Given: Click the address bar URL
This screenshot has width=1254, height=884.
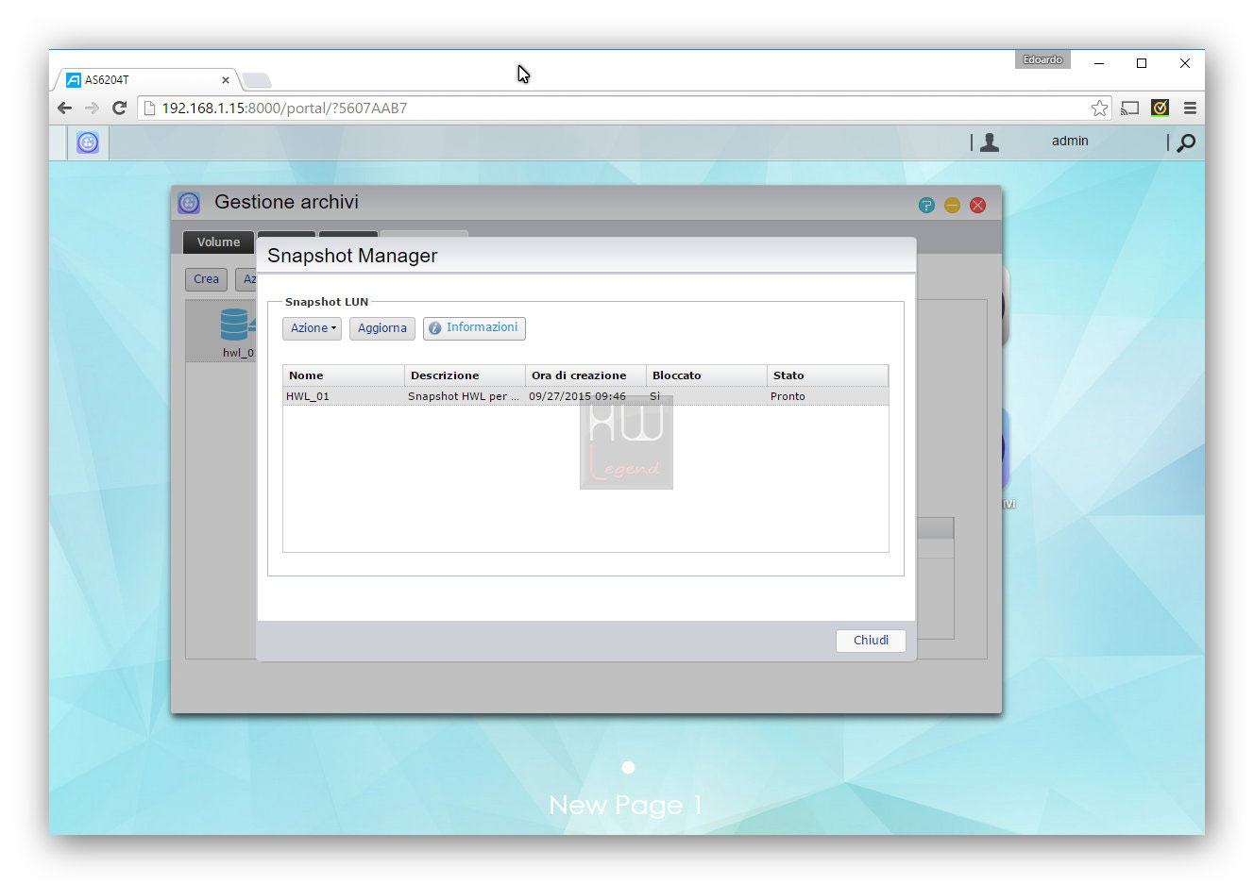Looking at the screenshot, I should click(284, 108).
